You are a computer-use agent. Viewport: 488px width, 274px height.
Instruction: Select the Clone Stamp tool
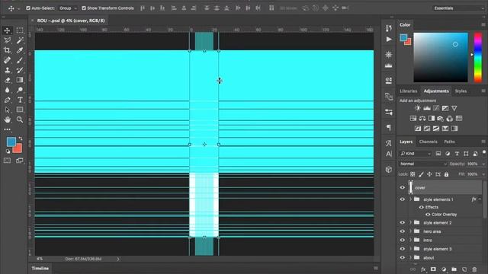tap(7, 70)
